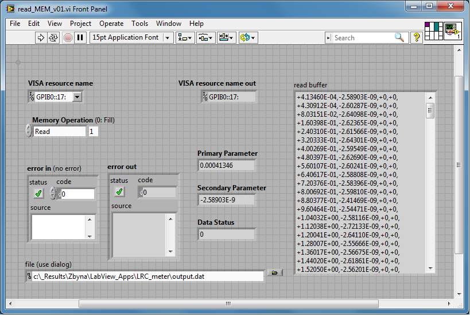Click error in source scroll down arrow
470x315 pixels.
pyautogui.click(x=90, y=236)
